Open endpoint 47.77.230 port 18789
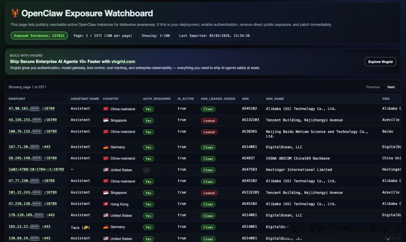Image resolution: width=406 pixels, height=242 pixels. 32,181
